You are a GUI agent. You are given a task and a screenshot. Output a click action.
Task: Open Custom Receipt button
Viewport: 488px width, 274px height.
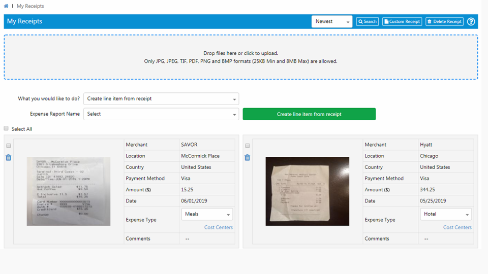point(402,21)
